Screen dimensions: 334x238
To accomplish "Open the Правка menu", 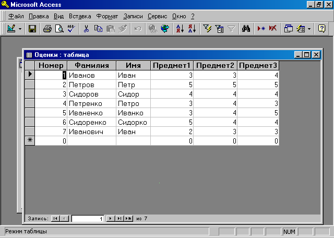I will pos(39,16).
